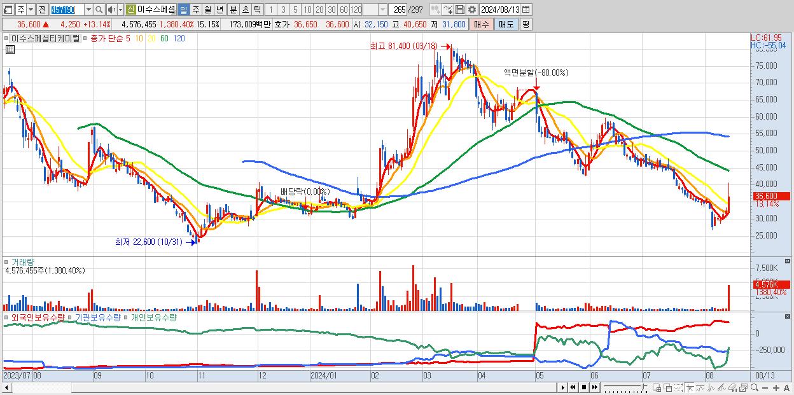Click the 전 button near stock code

[43, 10]
